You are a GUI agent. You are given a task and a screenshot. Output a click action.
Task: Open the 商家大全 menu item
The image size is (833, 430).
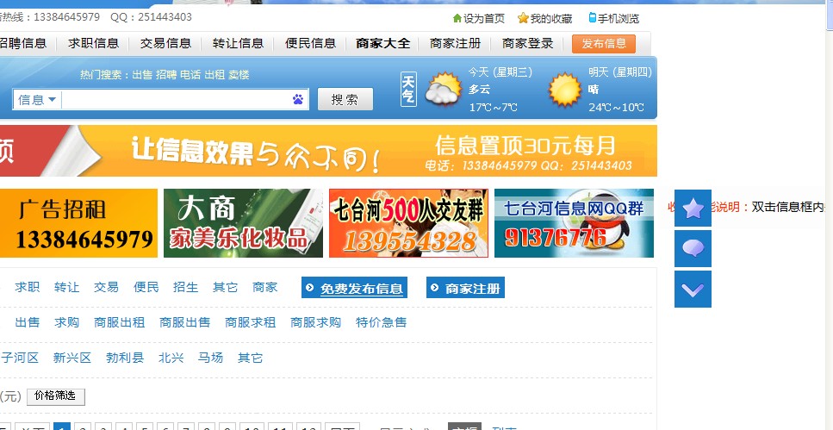tap(382, 43)
